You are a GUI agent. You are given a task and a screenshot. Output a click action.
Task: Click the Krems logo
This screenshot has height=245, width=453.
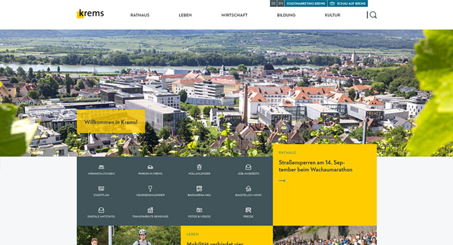click(x=90, y=14)
